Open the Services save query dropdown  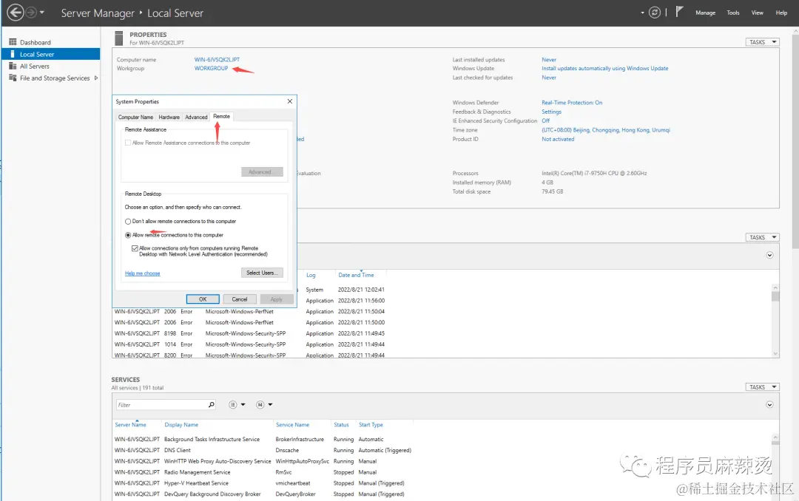[x=264, y=405]
